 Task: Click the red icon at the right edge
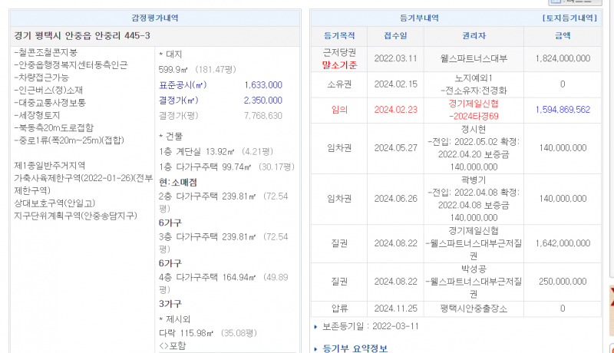pos(611,299)
